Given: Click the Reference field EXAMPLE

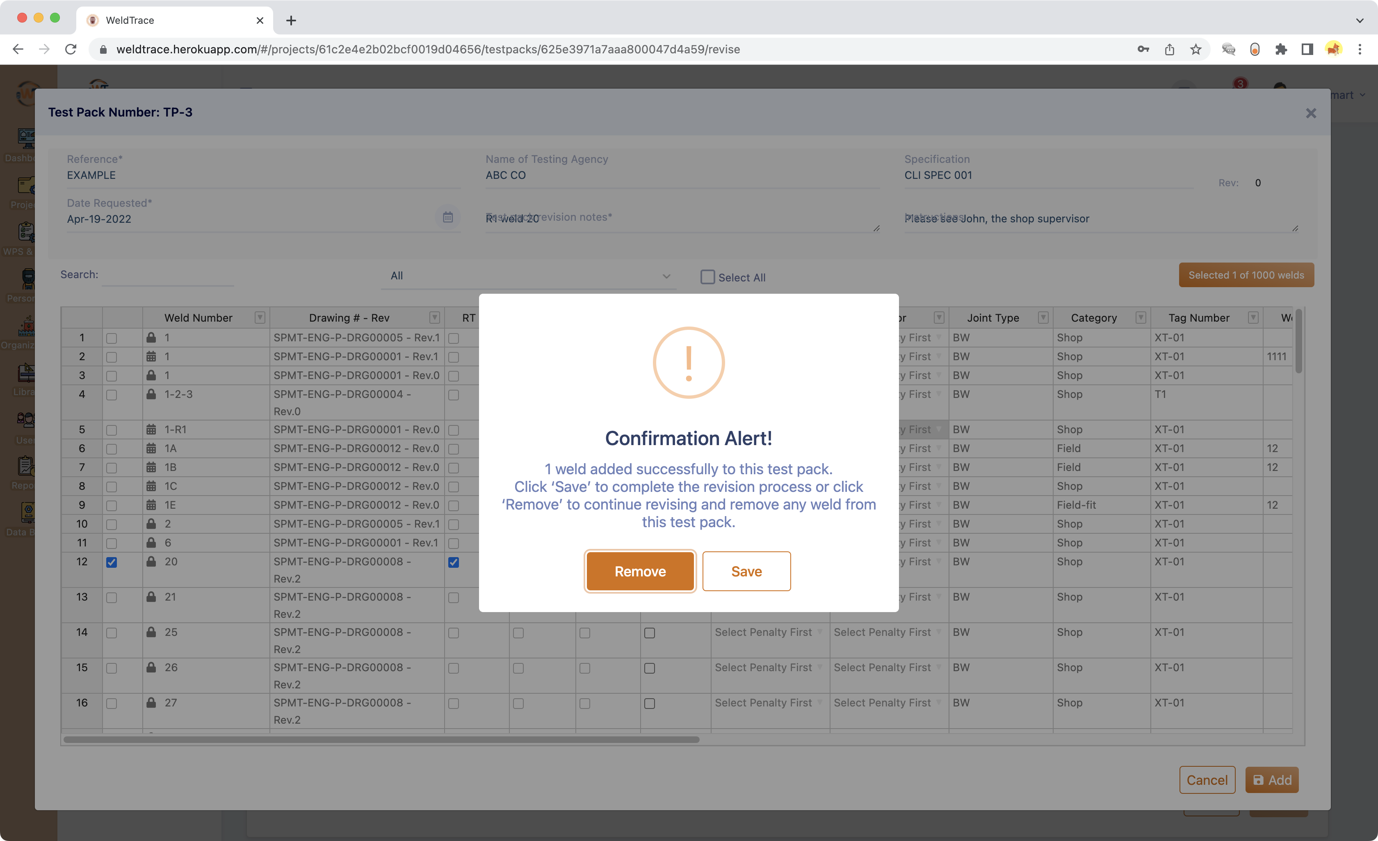Looking at the screenshot, I should click(x=263, y=175).
